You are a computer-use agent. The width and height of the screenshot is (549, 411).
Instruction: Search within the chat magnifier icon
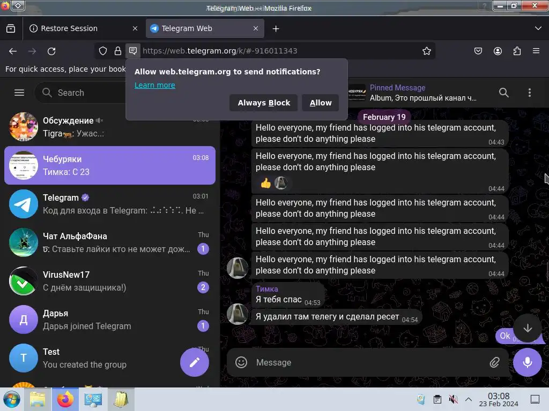tap(503, 93)
